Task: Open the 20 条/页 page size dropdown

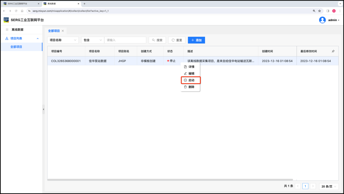Action: [x=329, y=186]
